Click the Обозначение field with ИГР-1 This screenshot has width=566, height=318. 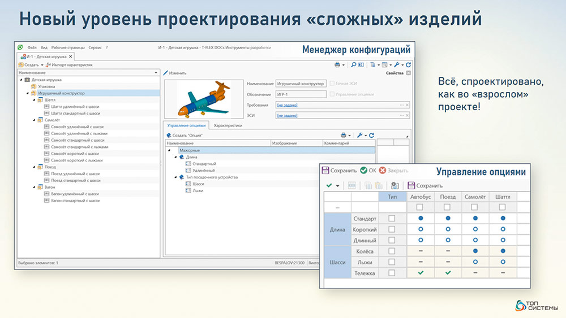pyautogui.click(x=301, y=94)
